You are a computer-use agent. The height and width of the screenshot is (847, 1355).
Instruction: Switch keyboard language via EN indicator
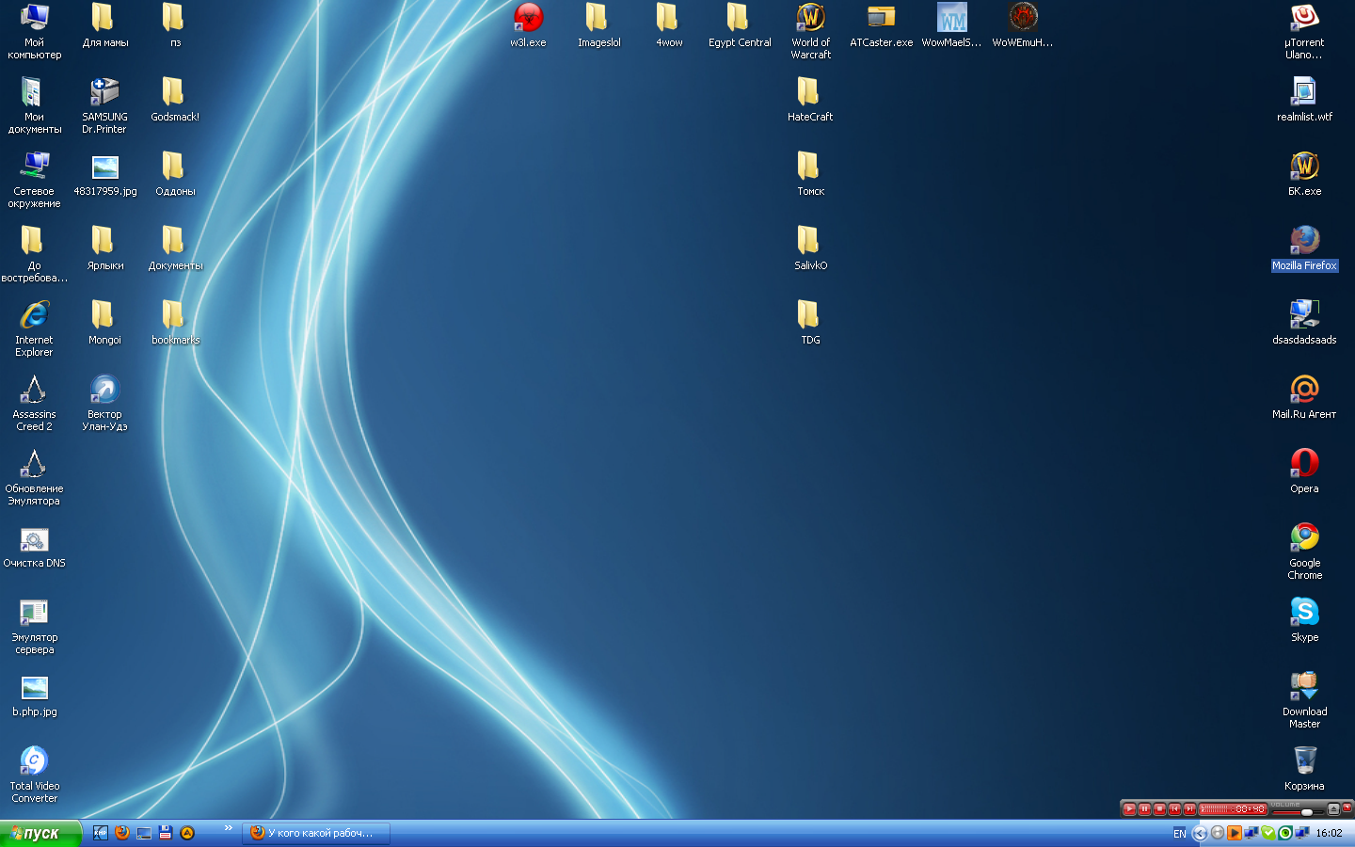point(1180,833)
